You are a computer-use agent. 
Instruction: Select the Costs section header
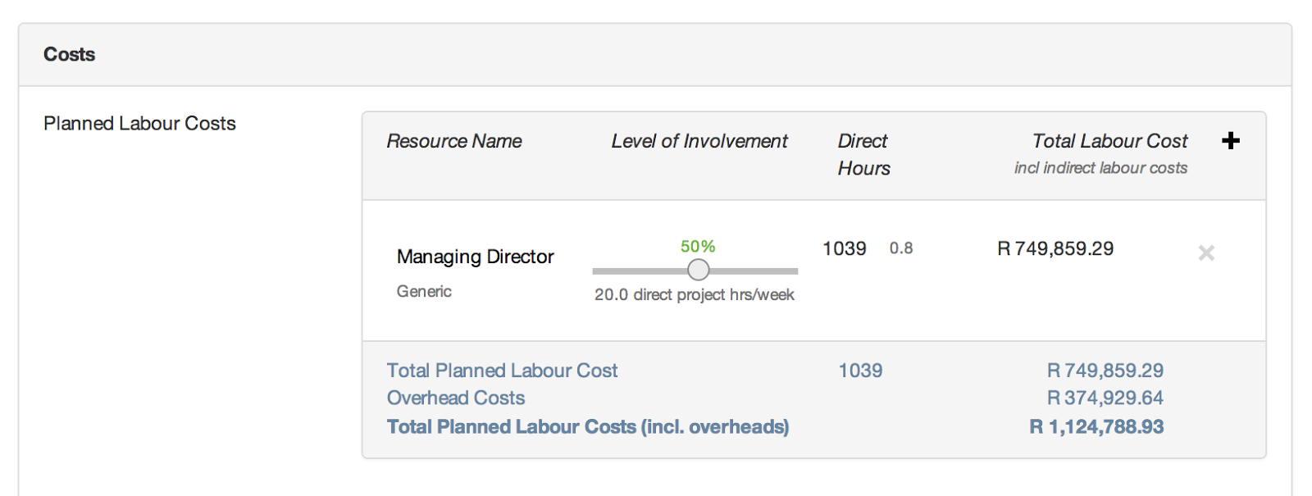point(69,53)
